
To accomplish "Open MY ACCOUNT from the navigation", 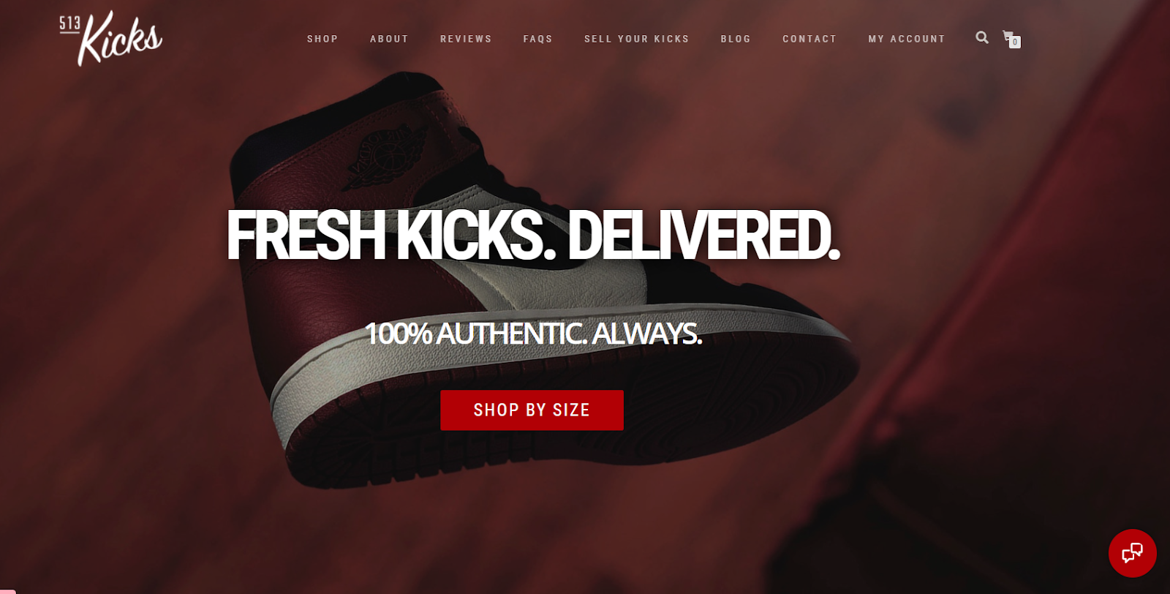I will (x=907, y=39).
